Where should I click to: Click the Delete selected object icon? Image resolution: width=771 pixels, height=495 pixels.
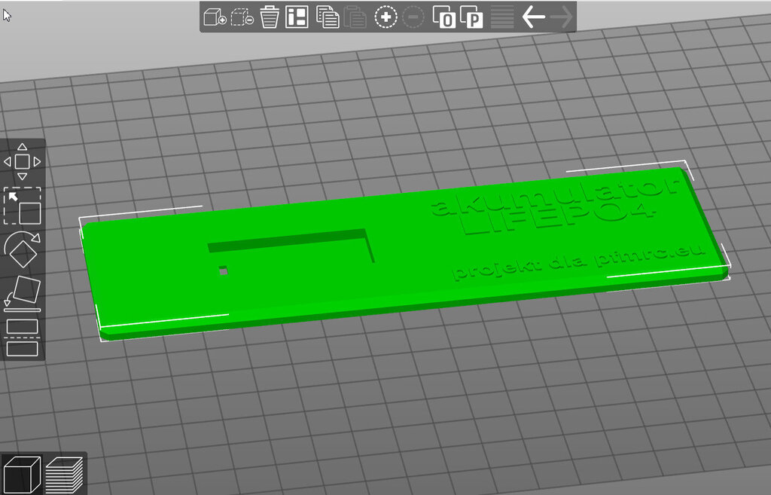270,17
